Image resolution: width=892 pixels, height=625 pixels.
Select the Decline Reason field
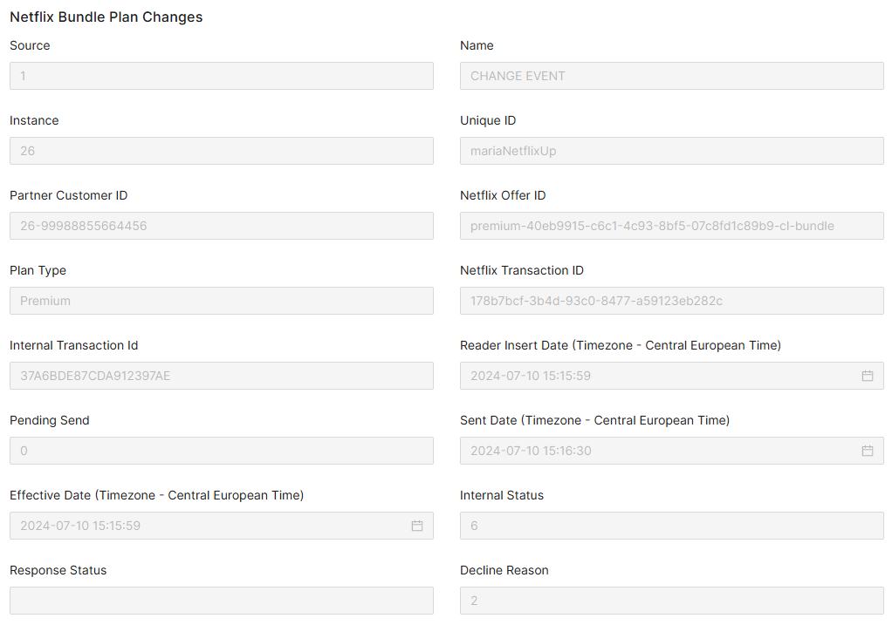click(x=671, y=601)
